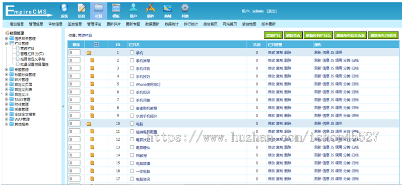
Task: Click the file icon for 手机问答
Action: tap(92, 100)
